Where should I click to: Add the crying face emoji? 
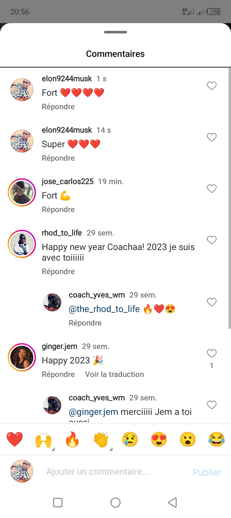pos(130,439)
